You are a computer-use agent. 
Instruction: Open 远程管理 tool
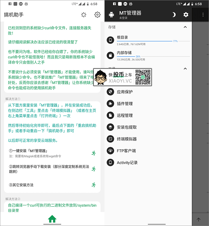click(x=148, y=115)
